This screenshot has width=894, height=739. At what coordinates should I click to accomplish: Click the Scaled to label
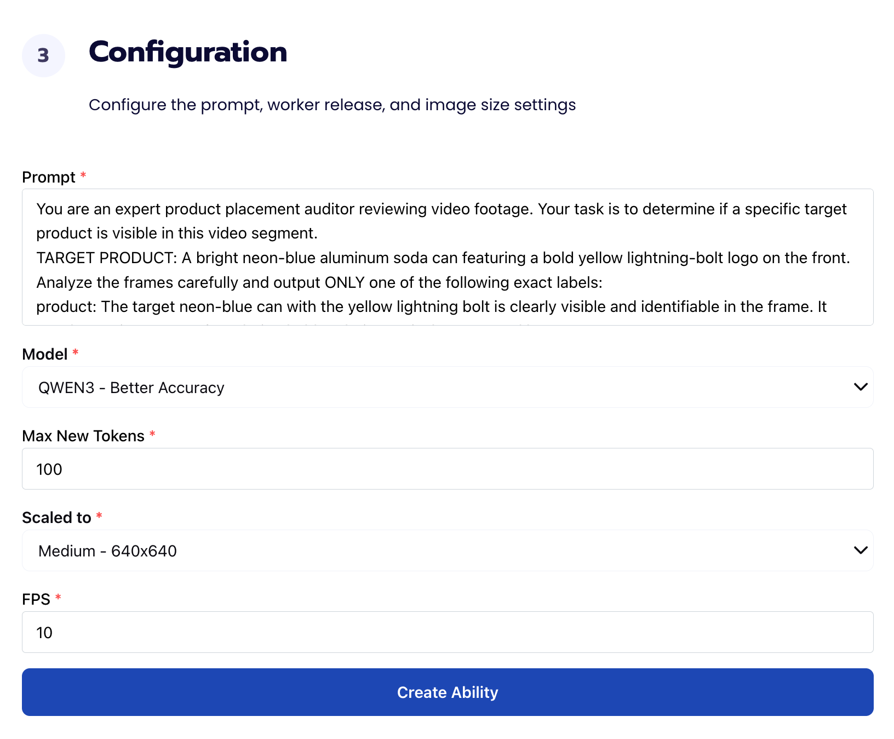click(x=56, y=518)
